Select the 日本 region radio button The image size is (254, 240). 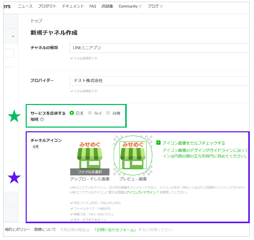[72, 113]
